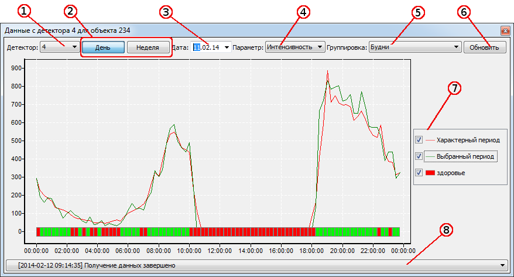Click the 12:00:00 axis time label
The height and width of the screenshot is (277, 514).
click(x=220, y=251)
